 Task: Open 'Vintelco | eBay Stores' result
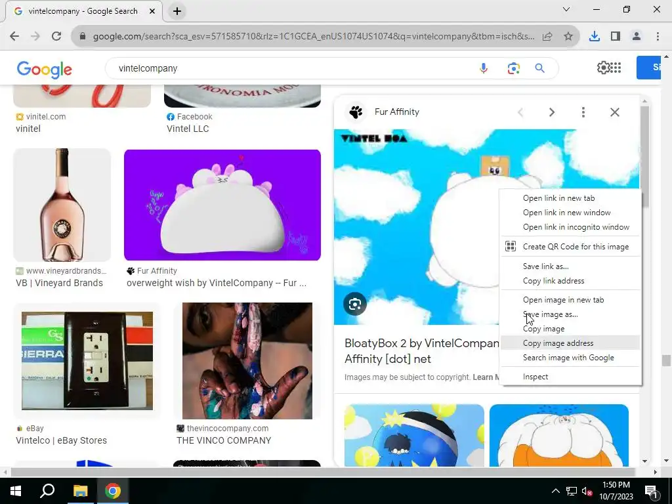point(61,440)
